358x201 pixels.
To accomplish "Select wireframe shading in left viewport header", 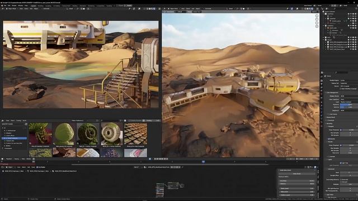I will click(x=148, y=9).
